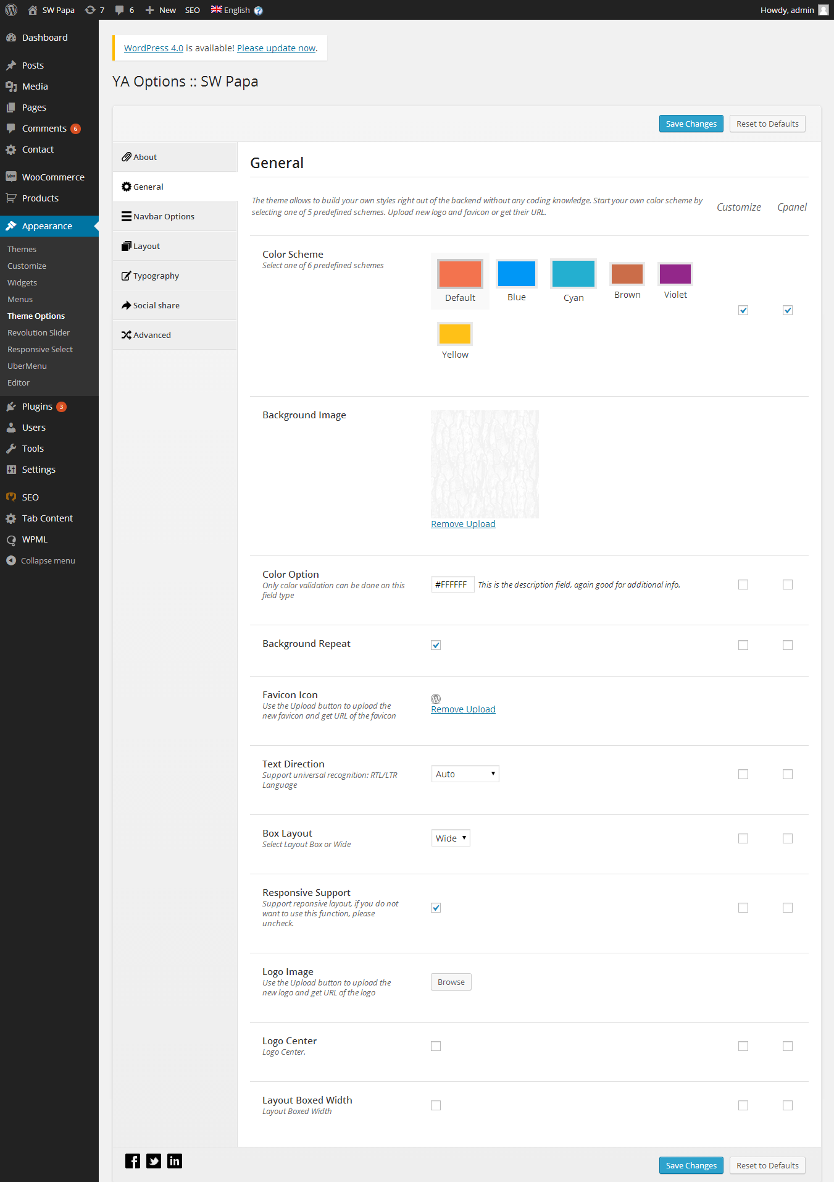Click the plus New icon
Image resolution: width=834 pixels, height=1182 pixels.
(x=149, y=10)
